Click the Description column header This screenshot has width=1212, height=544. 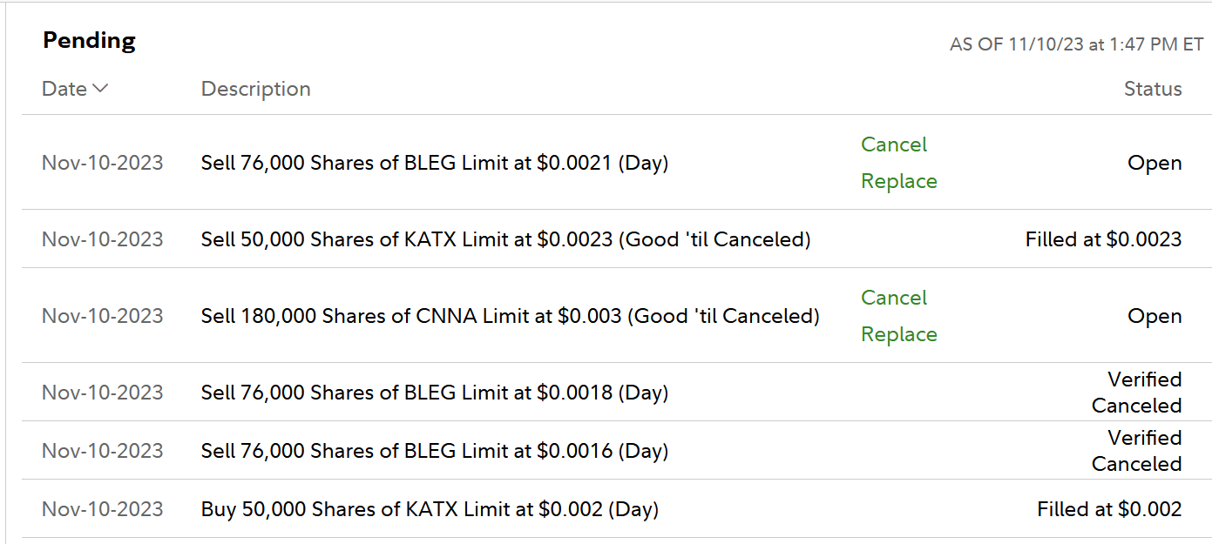[255, 89]
